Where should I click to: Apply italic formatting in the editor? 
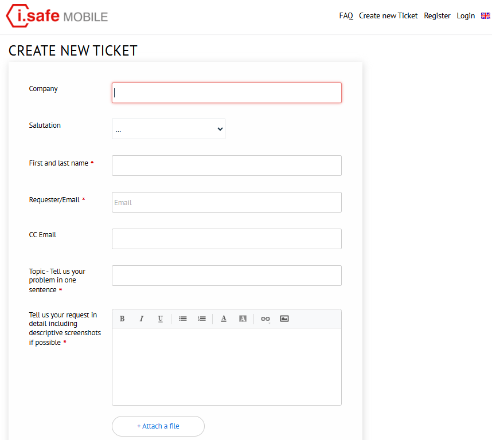(142, 319)
